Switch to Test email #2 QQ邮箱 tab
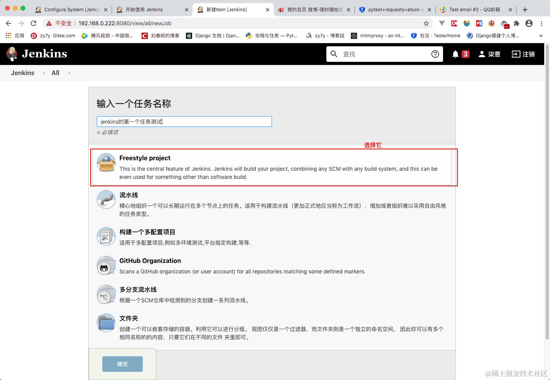Screen dimensions: 550x380 pos(475,9)
